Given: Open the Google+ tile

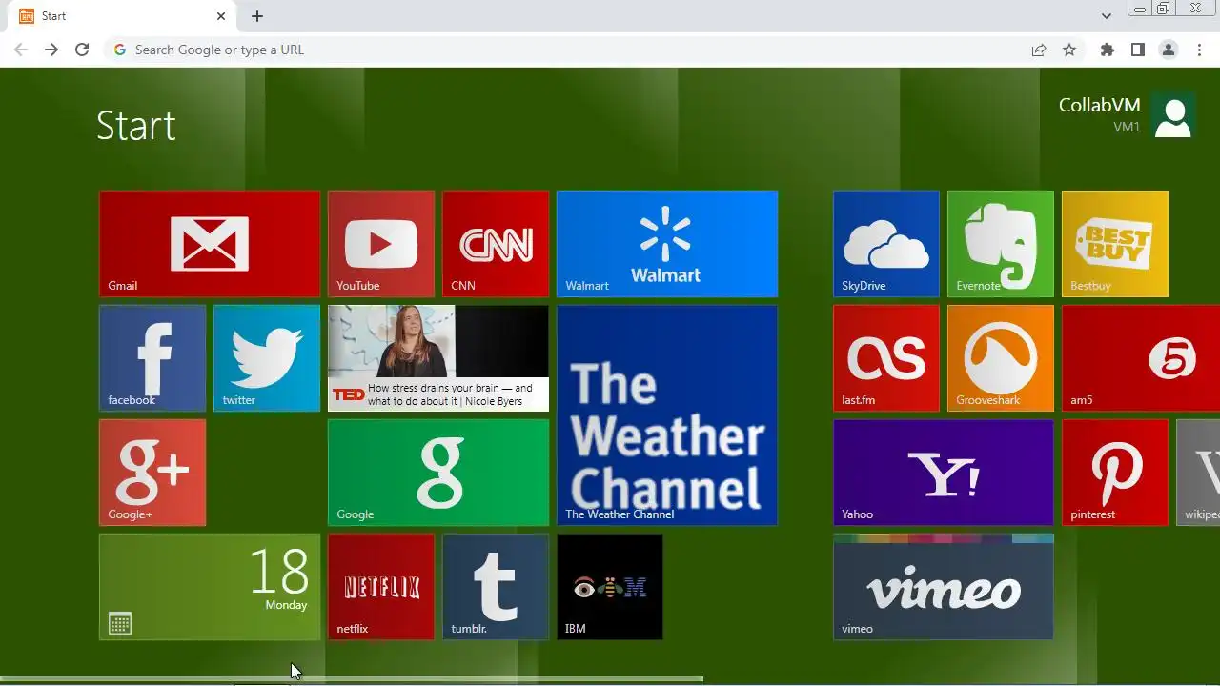Looking at the screenshot, I should [152, 473].
